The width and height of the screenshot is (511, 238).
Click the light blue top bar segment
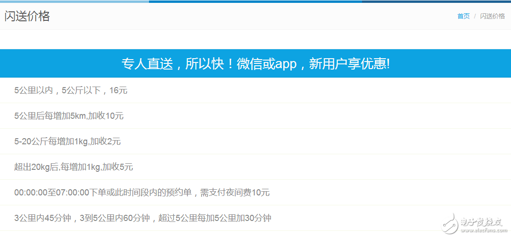click(x=74, y=1)
